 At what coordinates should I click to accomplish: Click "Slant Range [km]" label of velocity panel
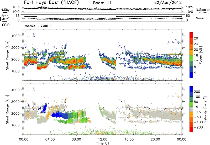coord(7,109)
